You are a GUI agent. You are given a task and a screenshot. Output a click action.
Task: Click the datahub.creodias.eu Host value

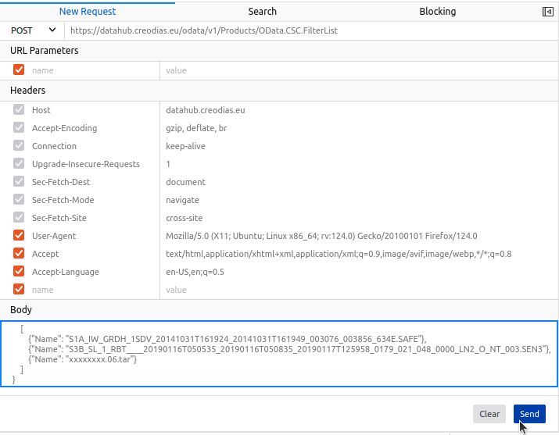(x=206, y=110)
